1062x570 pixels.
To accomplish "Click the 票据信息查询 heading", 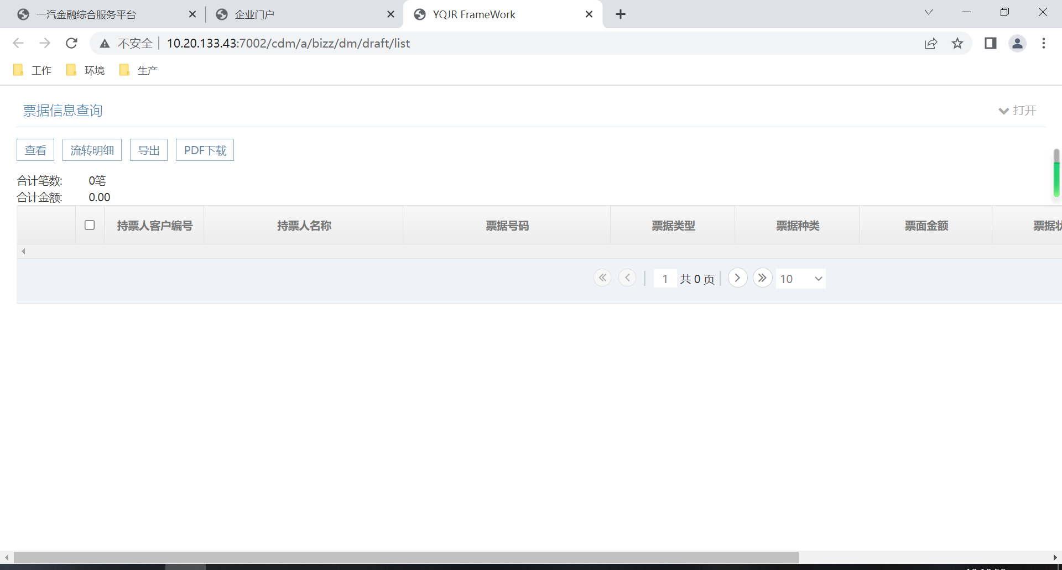I will coord(63,111).
